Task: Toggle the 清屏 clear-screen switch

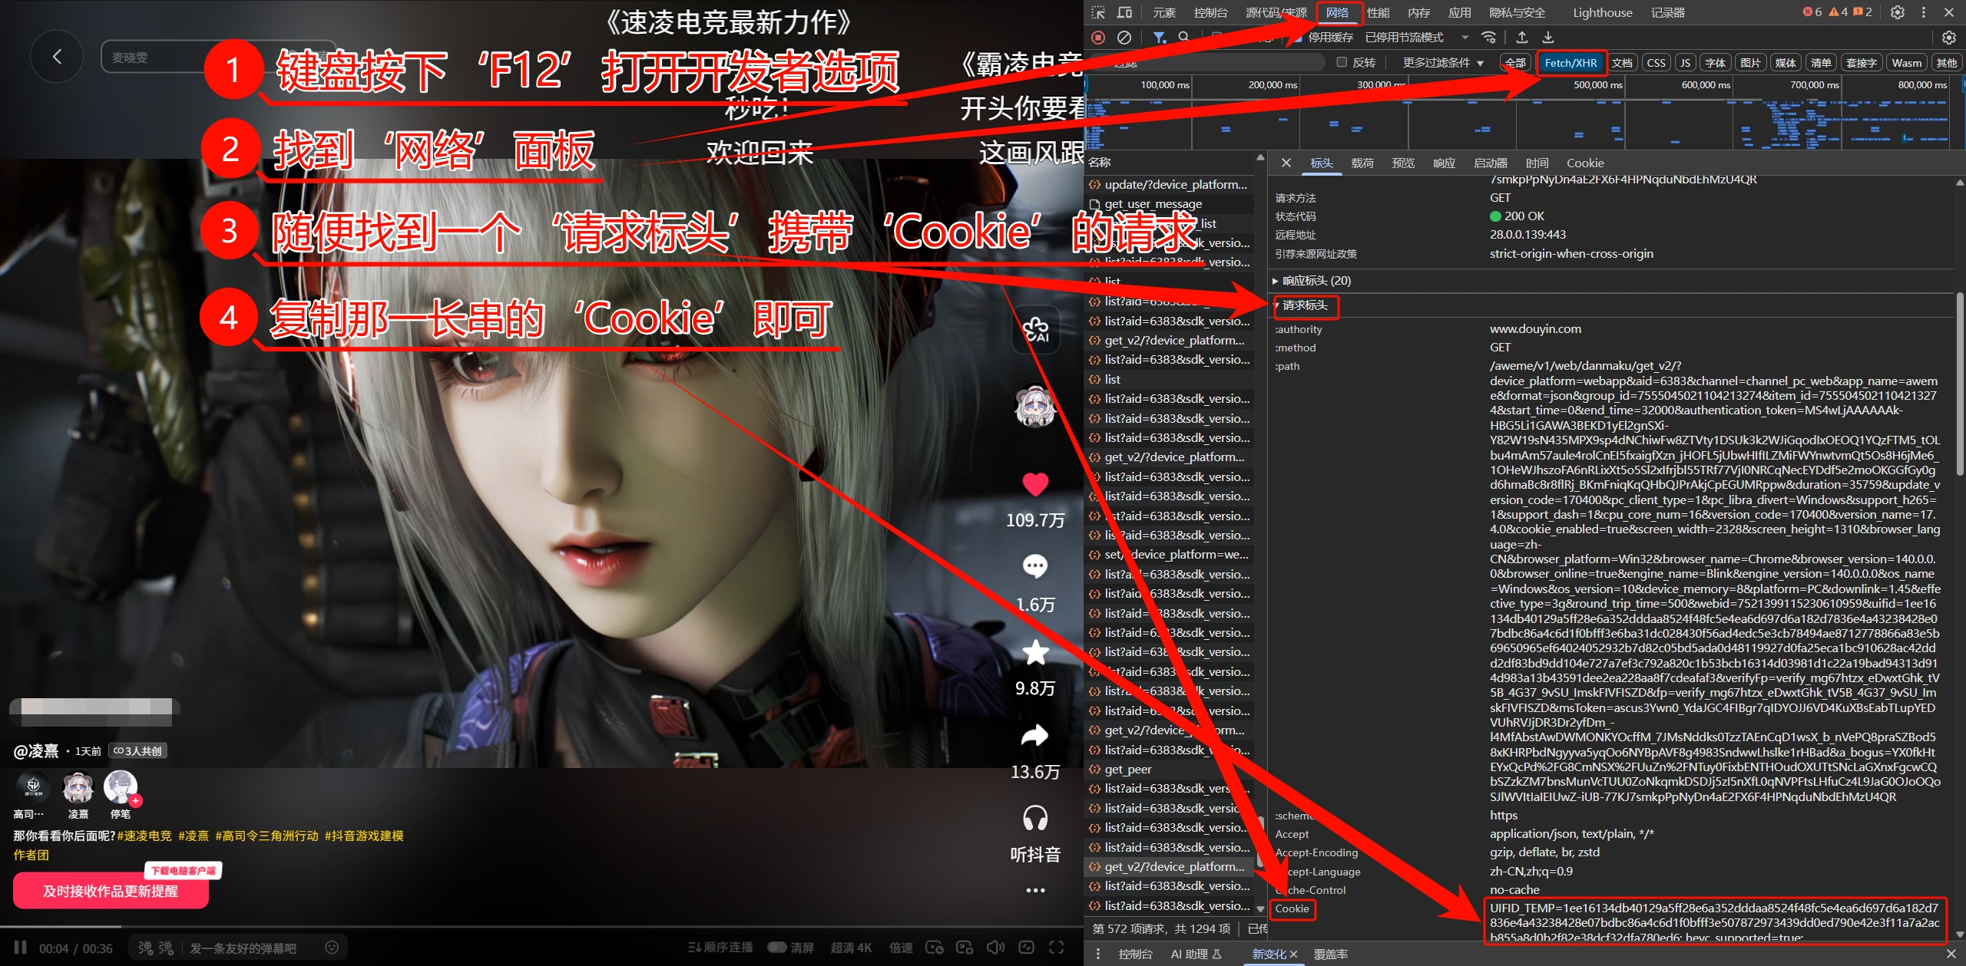Action: pyautogui.click(x=777, y=948)
